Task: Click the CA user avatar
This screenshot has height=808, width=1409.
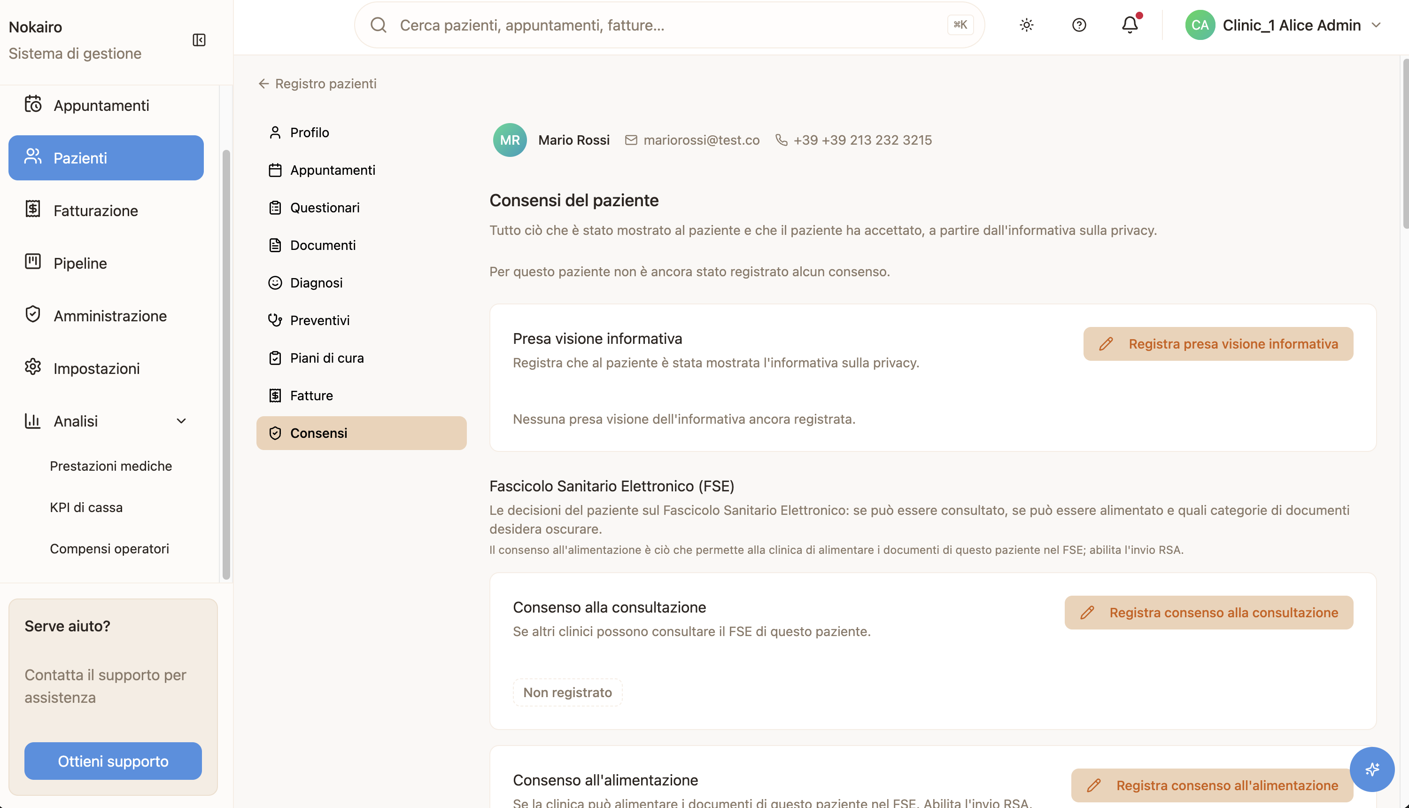Action: click(x=1200, y=25)
